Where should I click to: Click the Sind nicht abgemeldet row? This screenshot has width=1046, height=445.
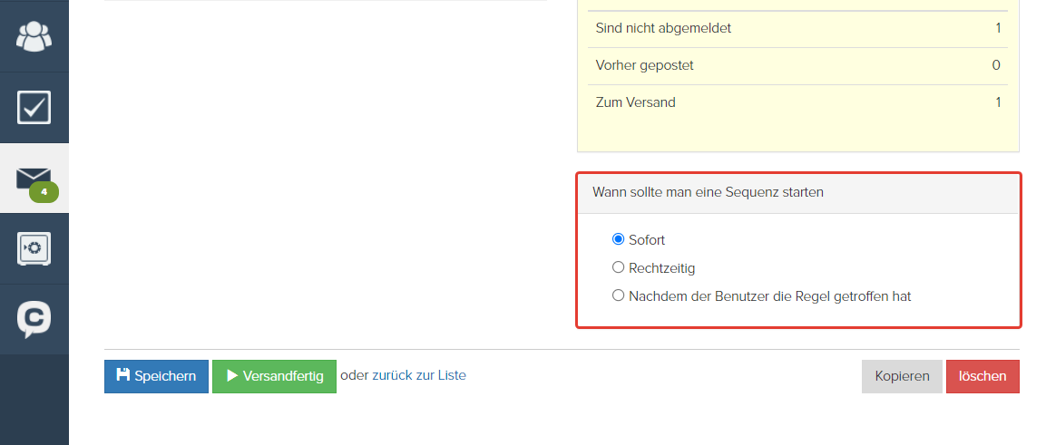point(797,29)
